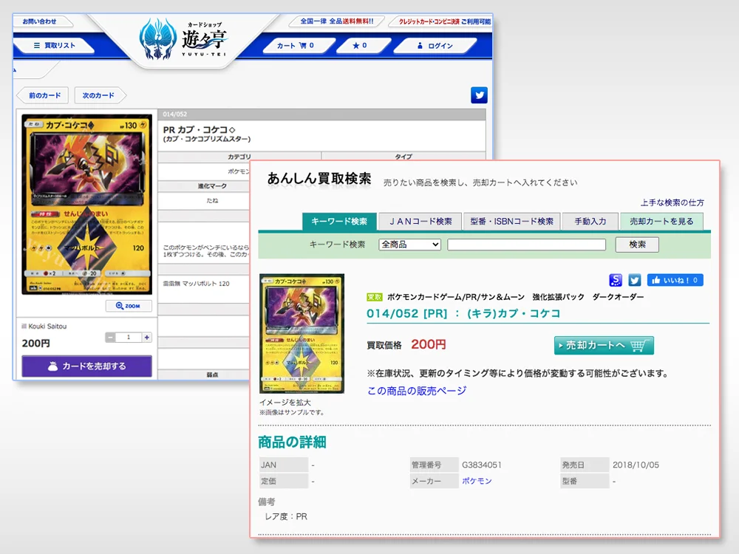Click the Twitter share icon in Yuyu-tei window
The width and height of the screenshot is (739, 554).
pyautogui.click(x=479, y=95)
